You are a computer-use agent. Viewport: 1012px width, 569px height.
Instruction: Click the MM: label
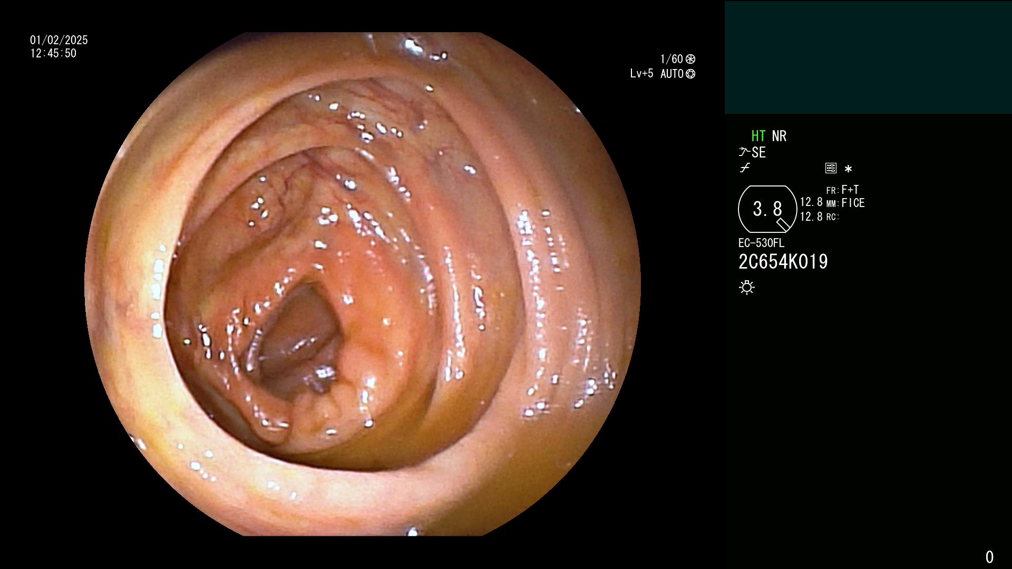832,204
